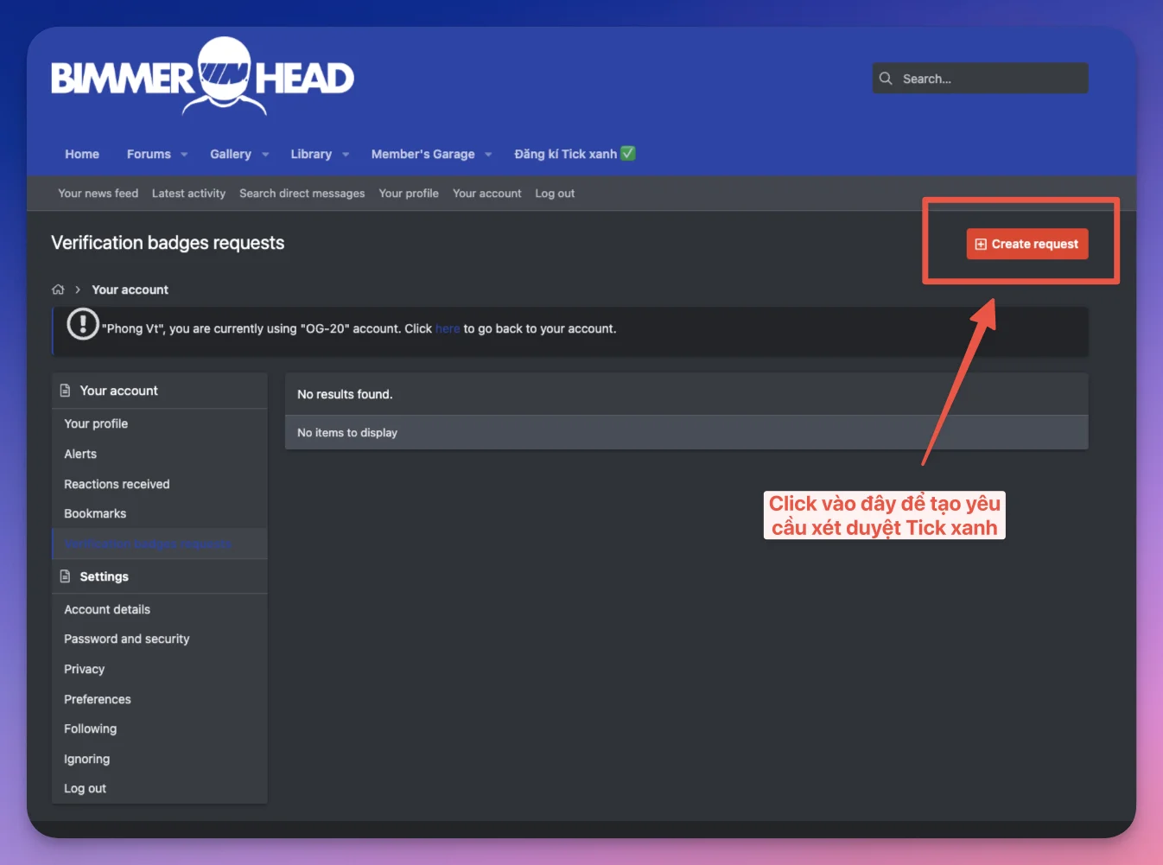This screenshot has height=865, width=1163.
Task: Select Verification badges requests sidebar item
Action: click(x=148, y=544)
